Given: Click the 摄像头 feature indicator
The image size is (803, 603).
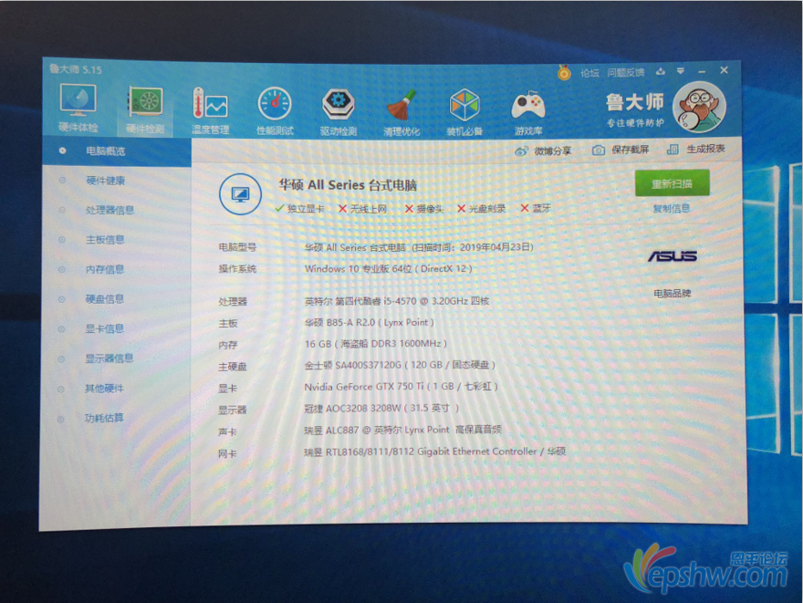Looking at the screenshot, I should tap(424, 208).
